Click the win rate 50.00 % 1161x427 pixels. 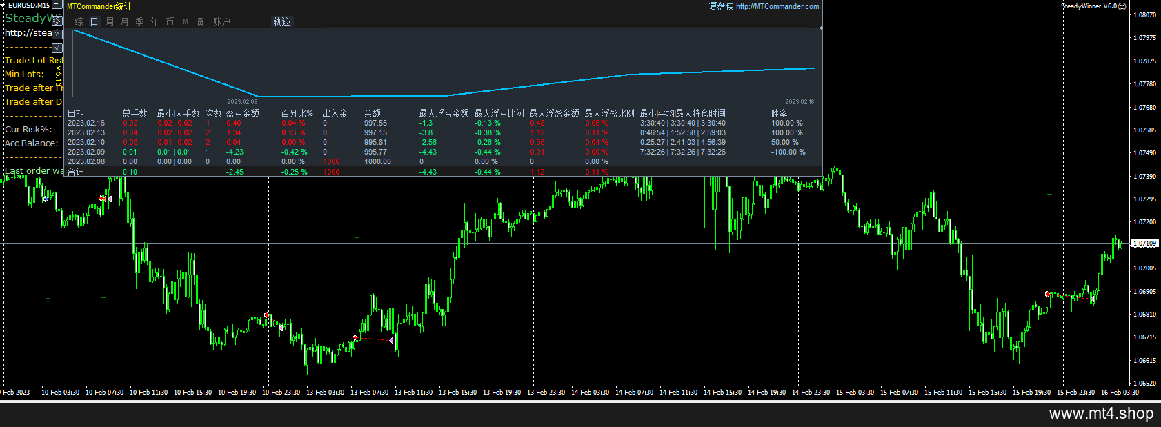(x=785, y=142)
